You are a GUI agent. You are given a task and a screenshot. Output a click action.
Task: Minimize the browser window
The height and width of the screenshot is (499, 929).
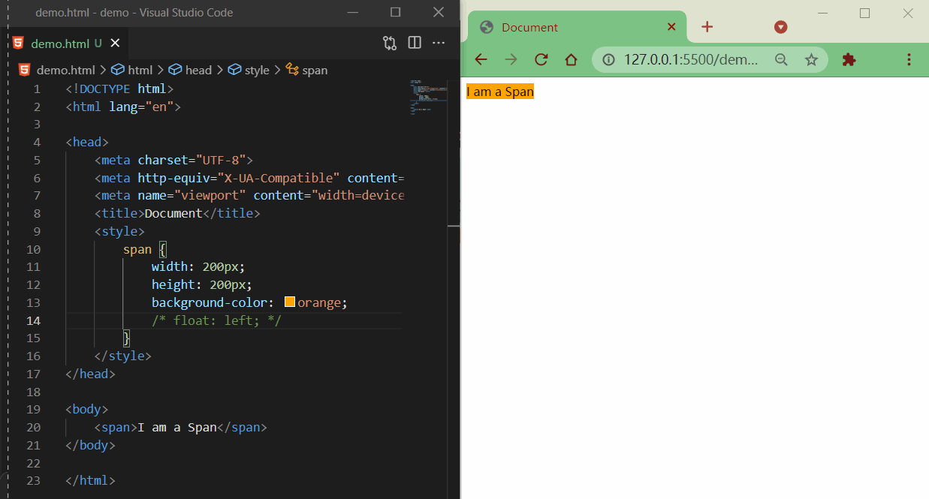coord(822,13)
